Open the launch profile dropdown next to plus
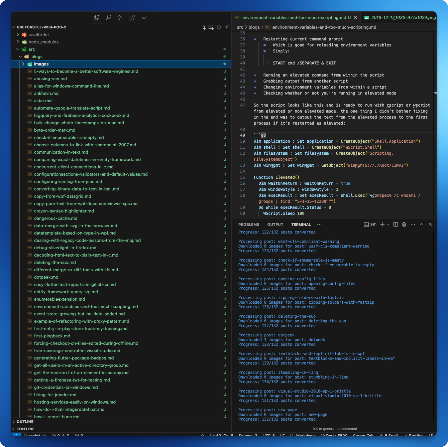The height and width of the screenshot is (447, 448). click(388, 225)
